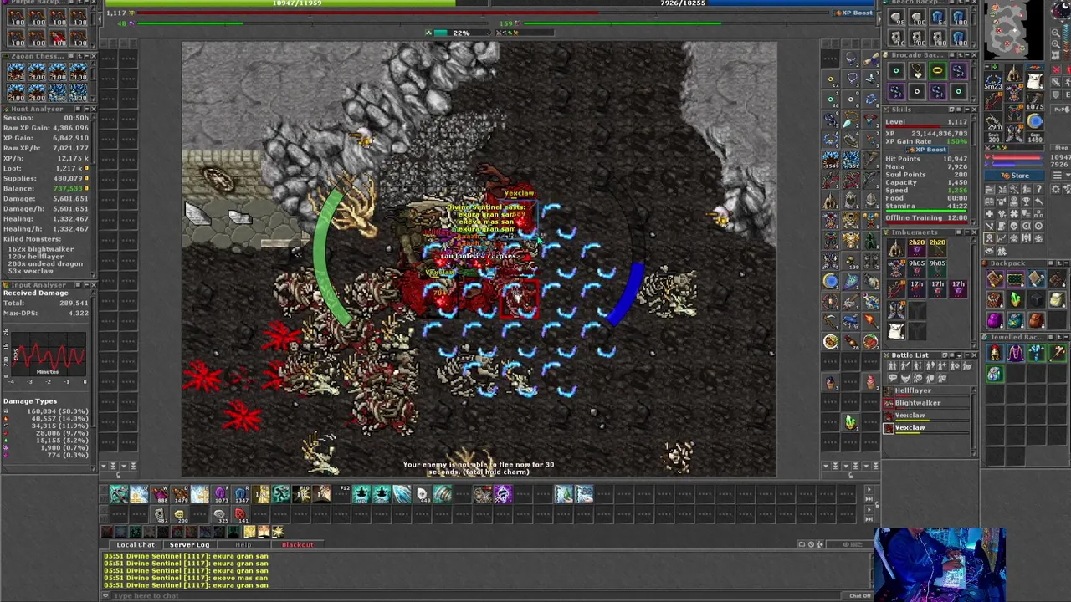Viewport: 1071px width, 602px height.
Task: Minimize the Input Analyser panel
Action: [87, 285]
